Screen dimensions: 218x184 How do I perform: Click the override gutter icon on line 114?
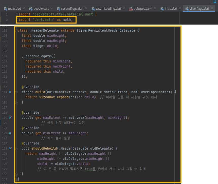10,92
